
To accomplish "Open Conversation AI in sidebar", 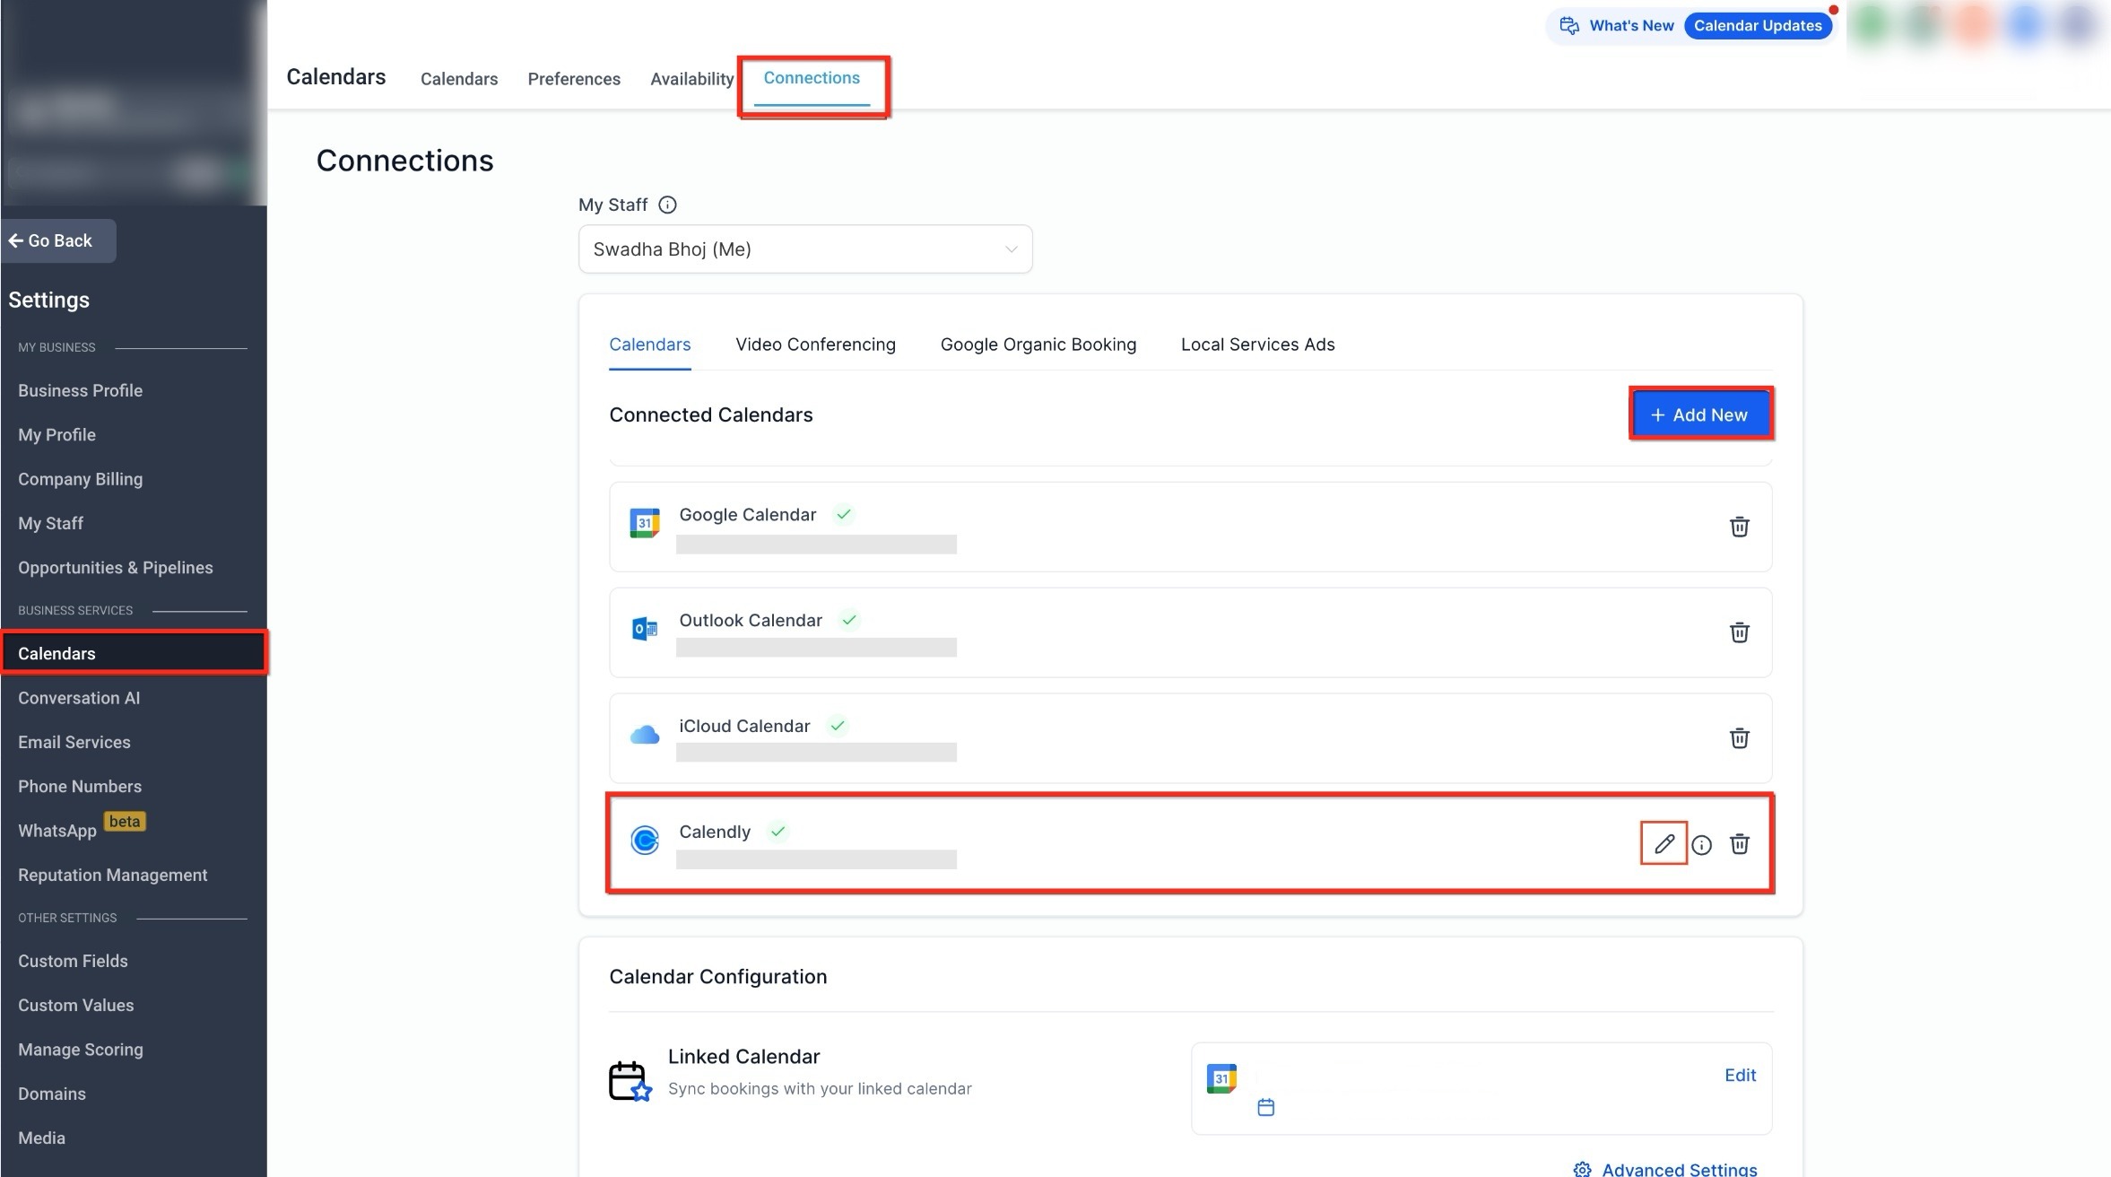I will pos(79,698).
